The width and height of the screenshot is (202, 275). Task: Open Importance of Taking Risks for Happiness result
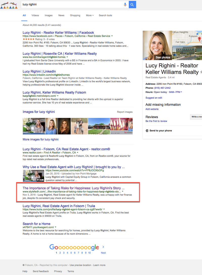73,188
